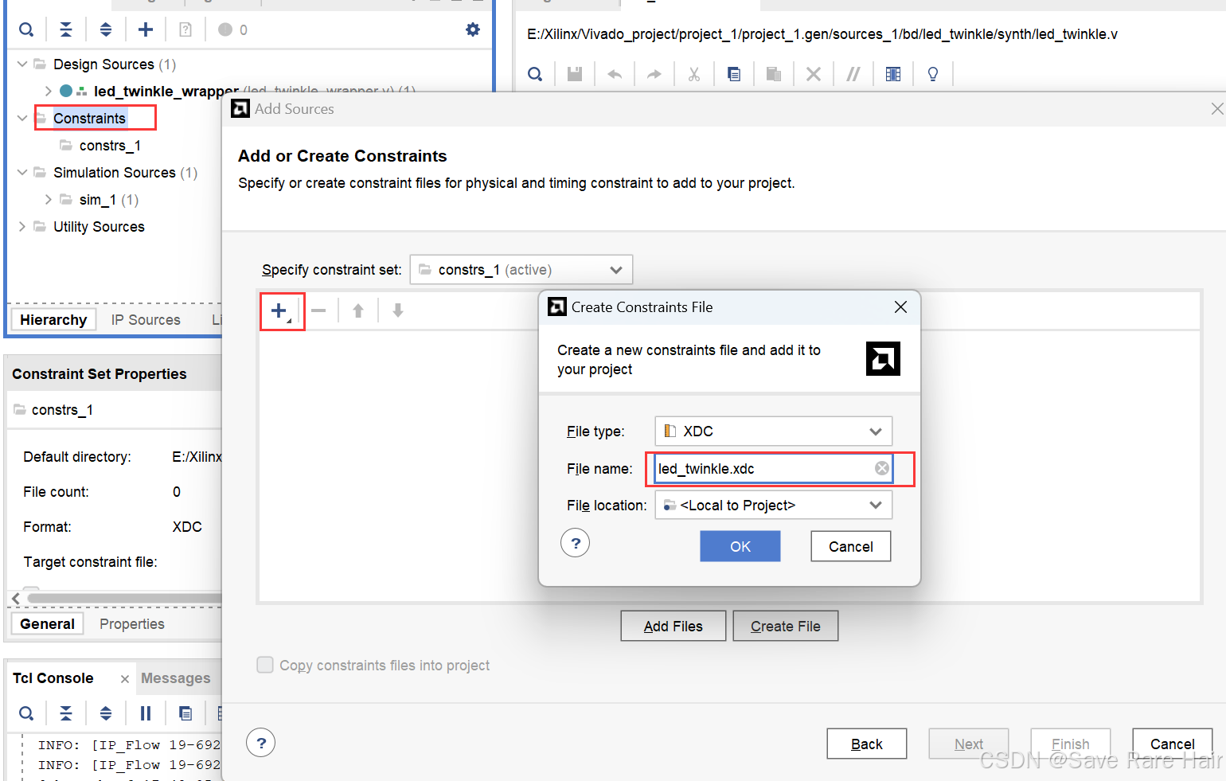
Task: Click copy icon in editor toolbar
Action: (734, 74)
